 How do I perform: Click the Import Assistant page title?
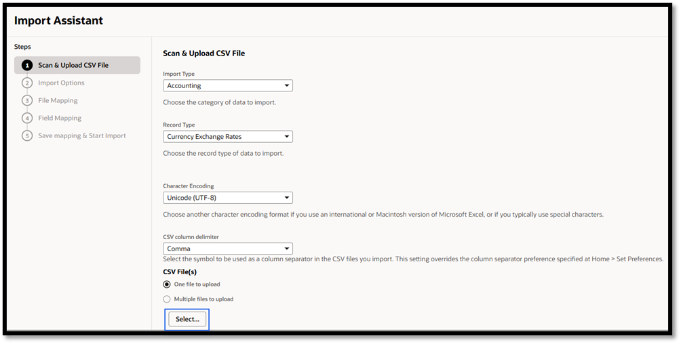pyautogui.click(x=58, y=20)
